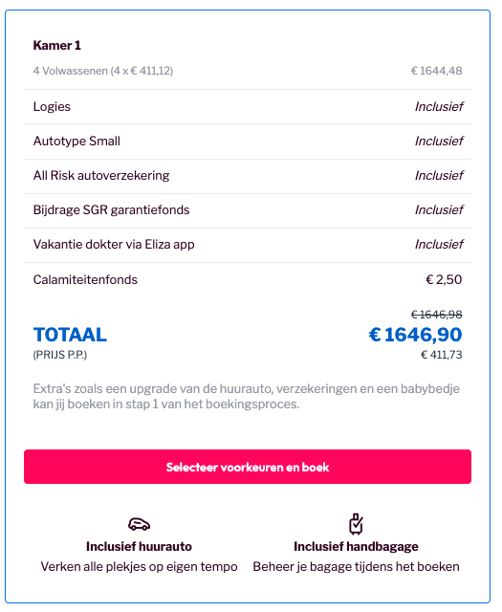The width and height of the screenshot is (502, 612).
Task: Click the per-person price € 411,73
Action: tap(442, 355)
